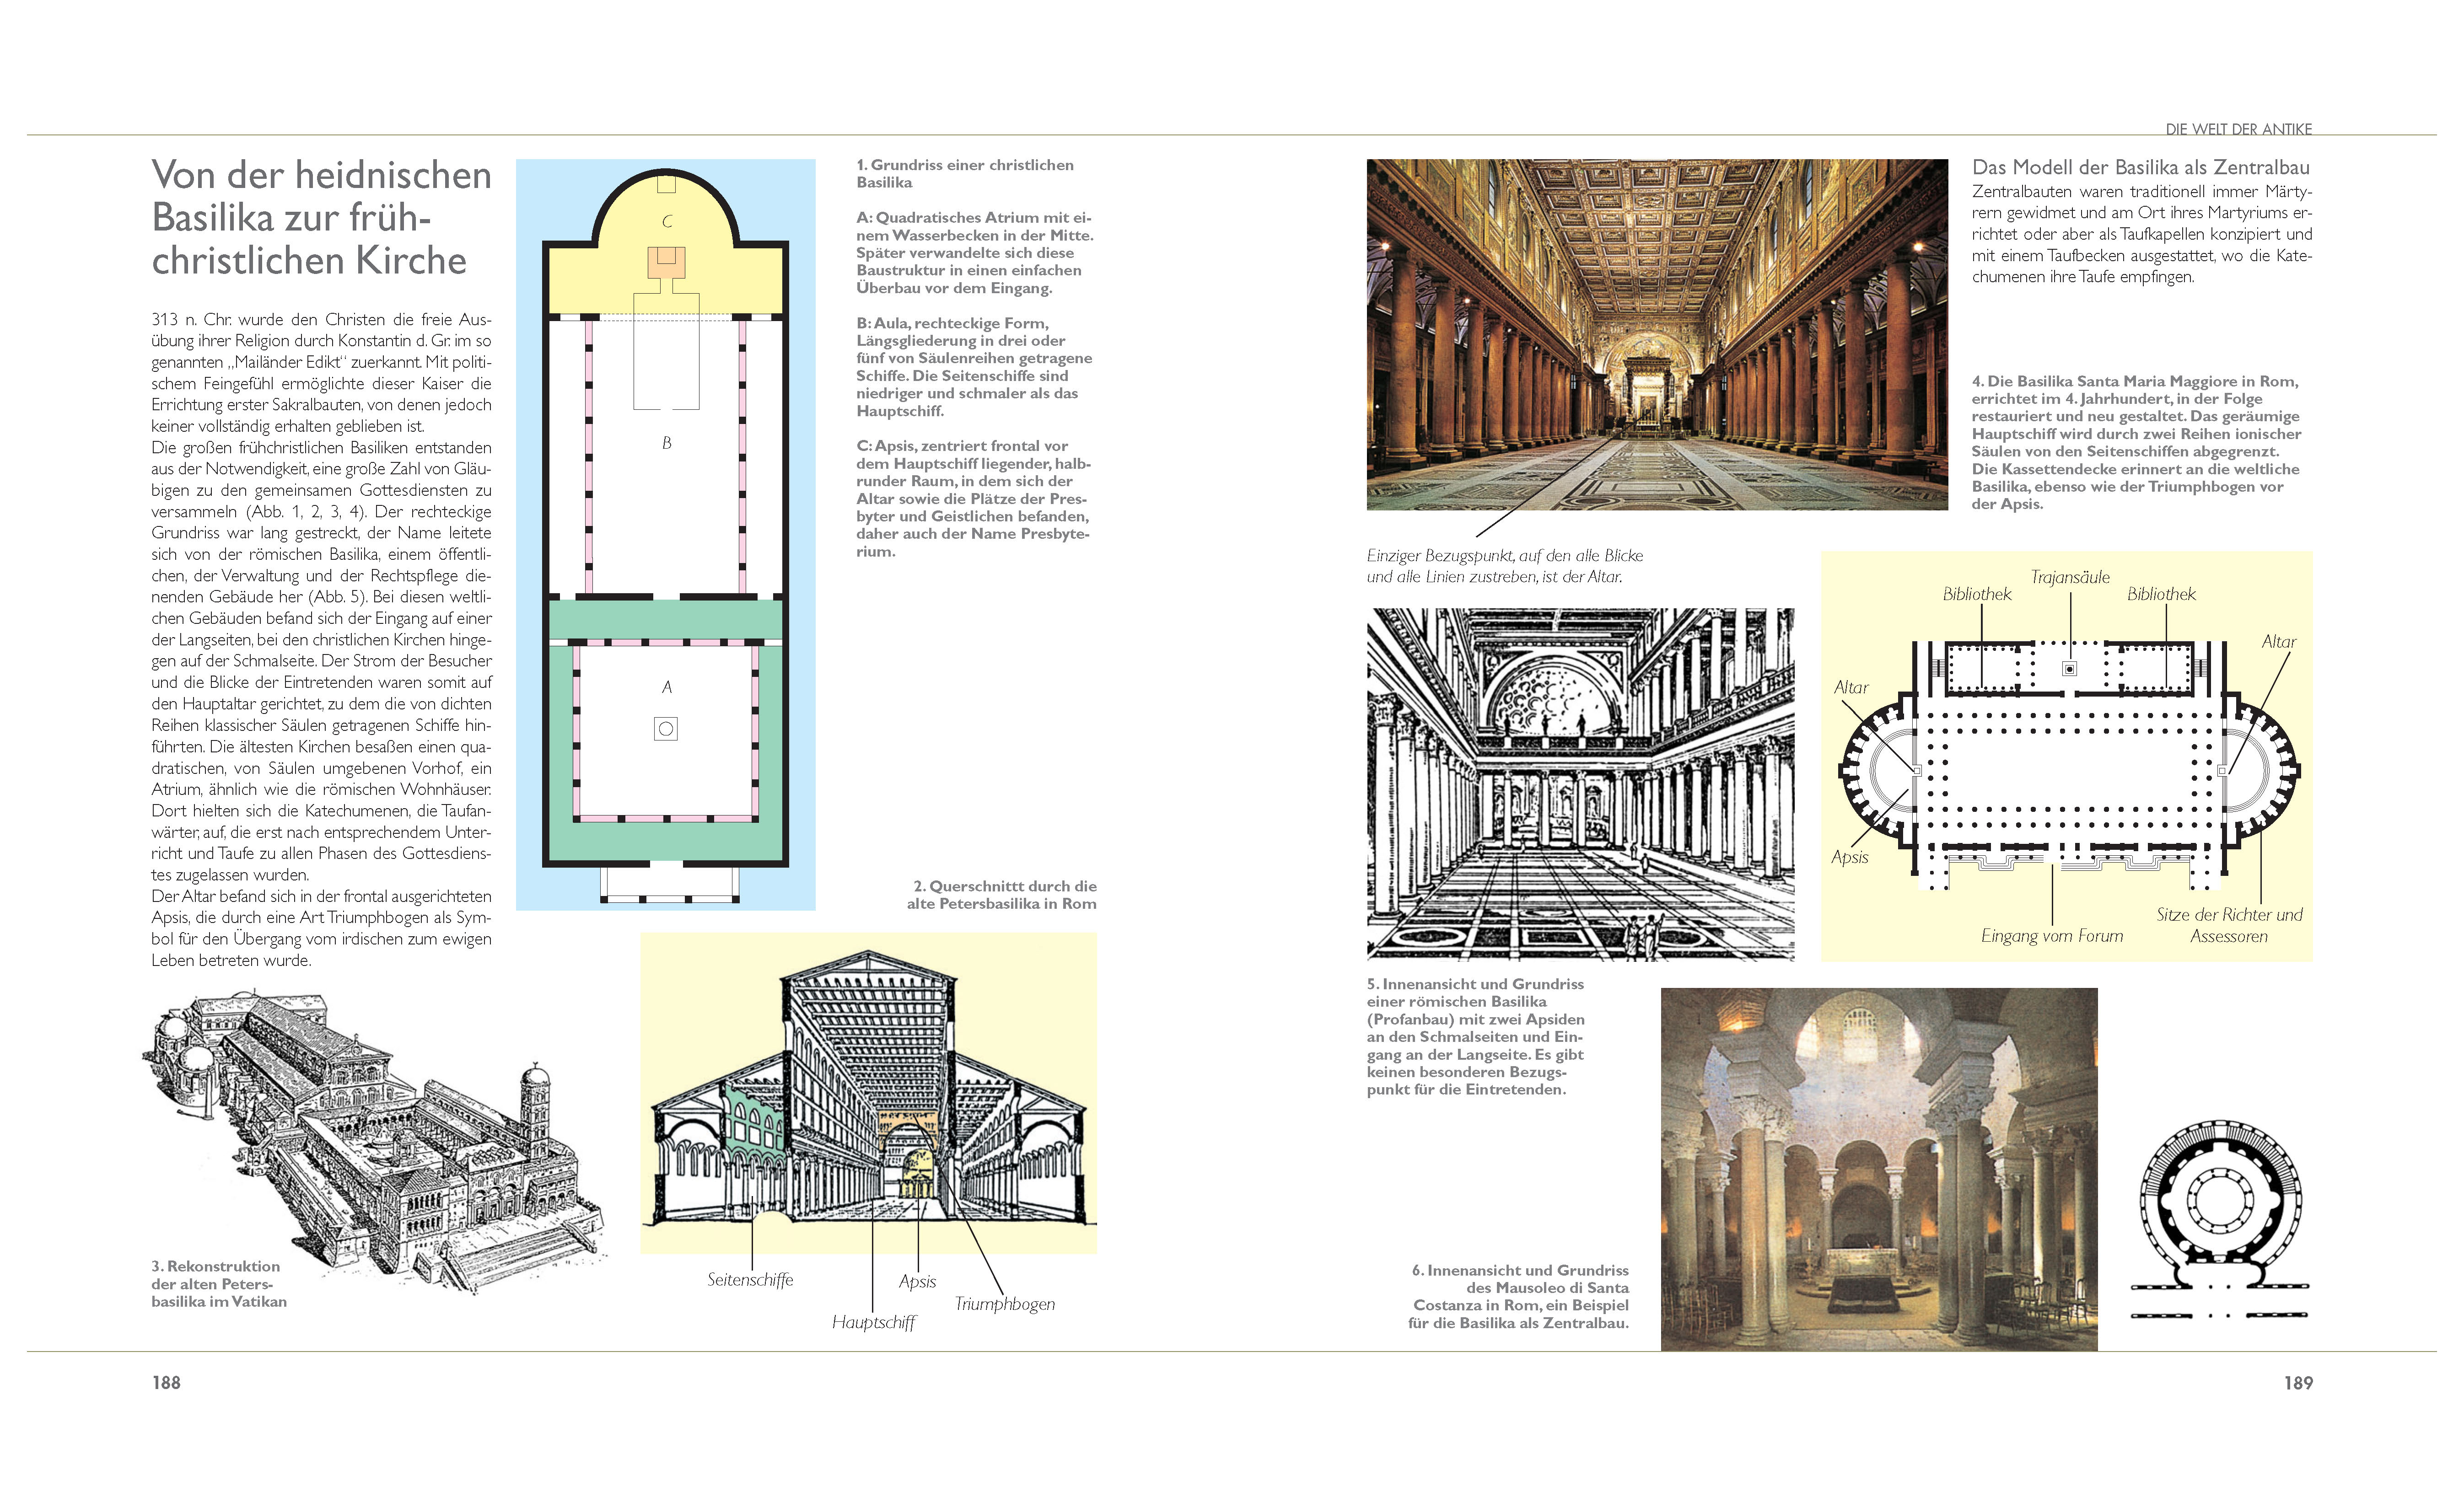The image size is (2464, 1486).
Task: Click the body paragraph starting '313 n. Chr.'
Action: click(321, 373)
